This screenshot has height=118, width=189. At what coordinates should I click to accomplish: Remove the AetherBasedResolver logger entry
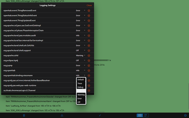(x=89, y=81)
